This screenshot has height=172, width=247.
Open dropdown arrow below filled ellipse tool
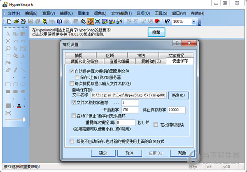point(24,99)
